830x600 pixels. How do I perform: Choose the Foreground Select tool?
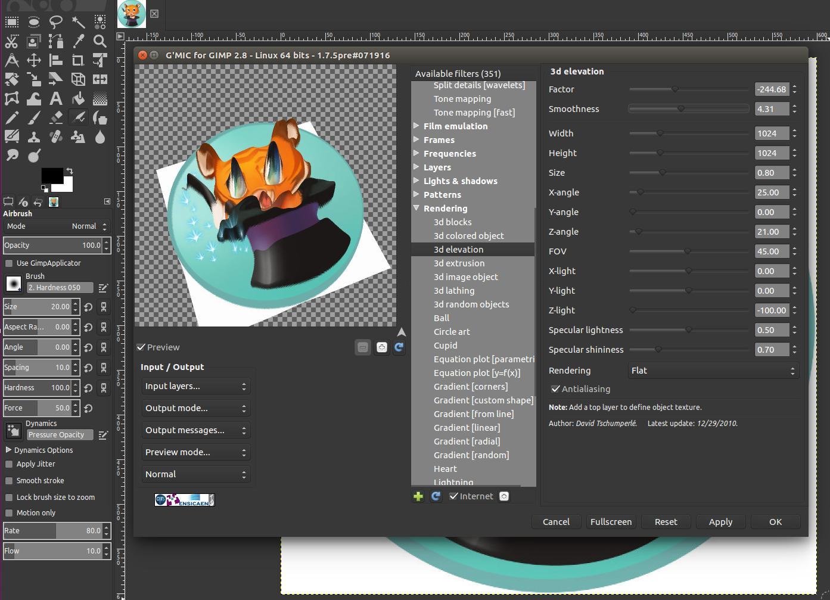click(33, 41)
